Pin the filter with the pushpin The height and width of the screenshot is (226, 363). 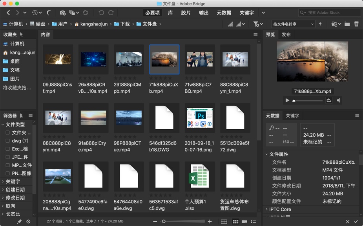[19, 221]
